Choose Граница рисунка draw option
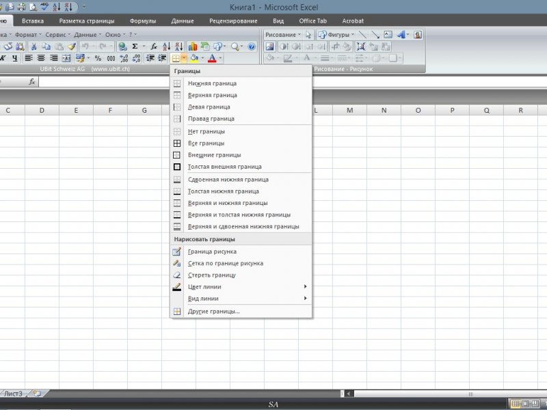 pos(241,251)
